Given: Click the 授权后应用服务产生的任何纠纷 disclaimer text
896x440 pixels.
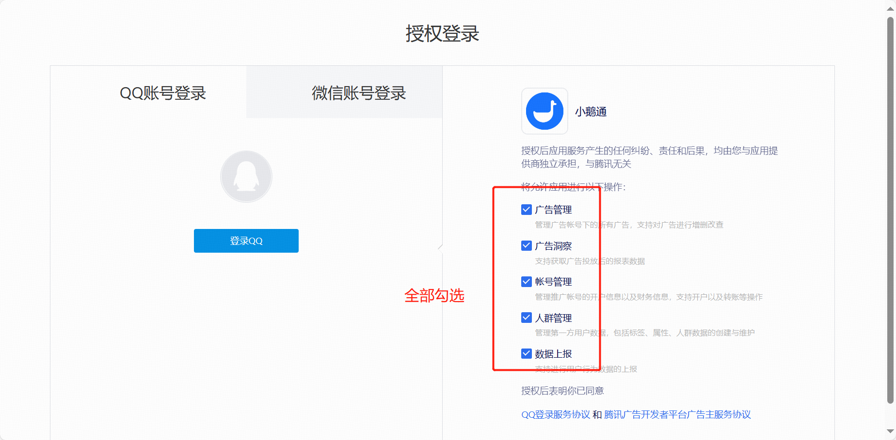Looking at the screenshot, I should (650, 157).
